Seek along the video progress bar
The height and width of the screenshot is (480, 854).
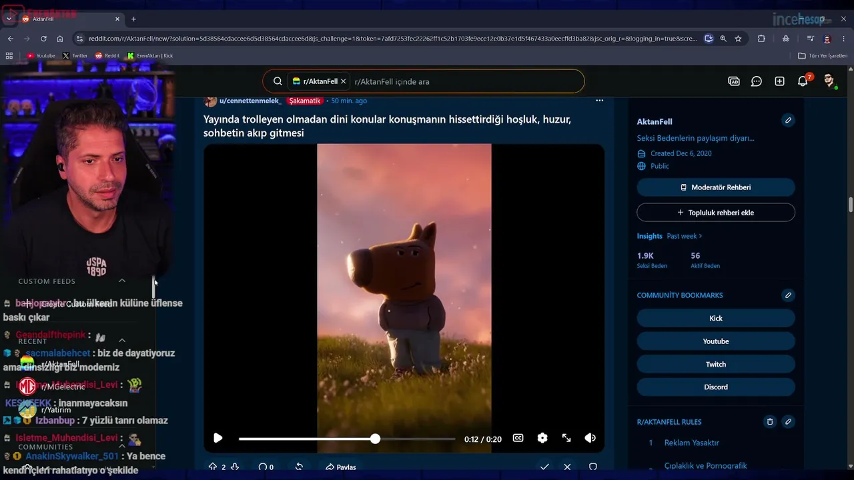[x=347, y=439]
